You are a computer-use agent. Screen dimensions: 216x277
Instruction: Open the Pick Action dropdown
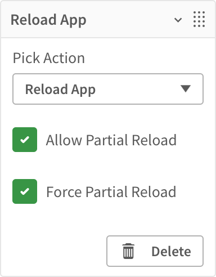pyautogui.click(x=108, y=89)
